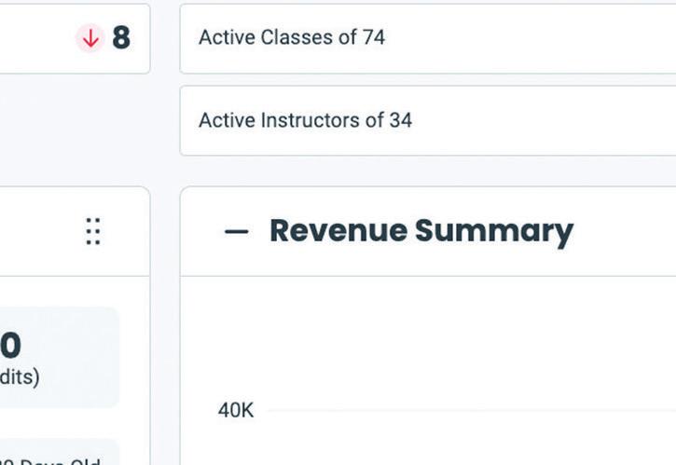
Task: Select the credits tile showing 0
Action: [x=56, y=359]
